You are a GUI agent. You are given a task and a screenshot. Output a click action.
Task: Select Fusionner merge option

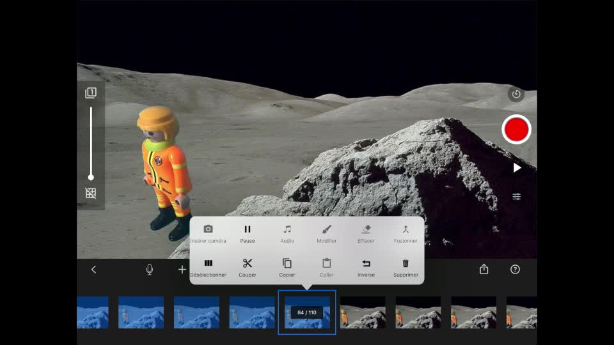coord(405,229)
